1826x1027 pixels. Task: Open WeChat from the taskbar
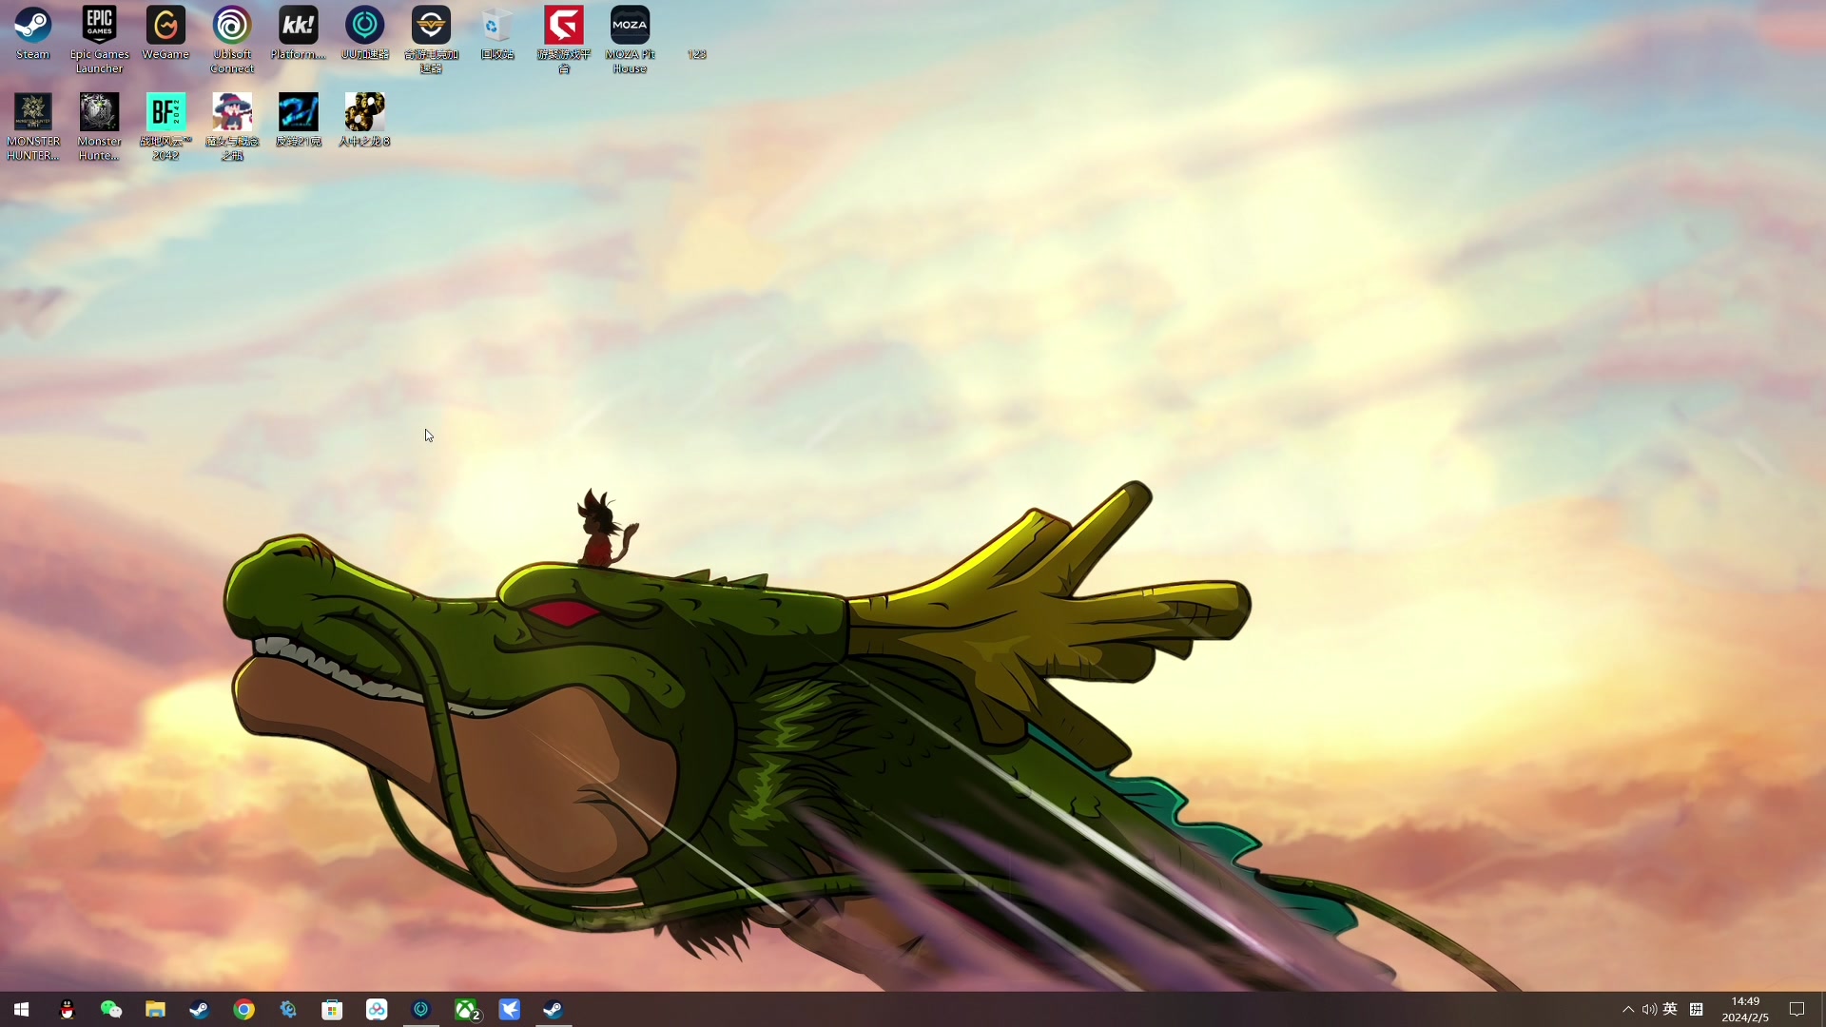(x=110, y=1010)
